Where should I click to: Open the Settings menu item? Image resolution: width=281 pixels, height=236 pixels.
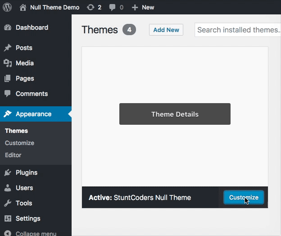point(28,218)
